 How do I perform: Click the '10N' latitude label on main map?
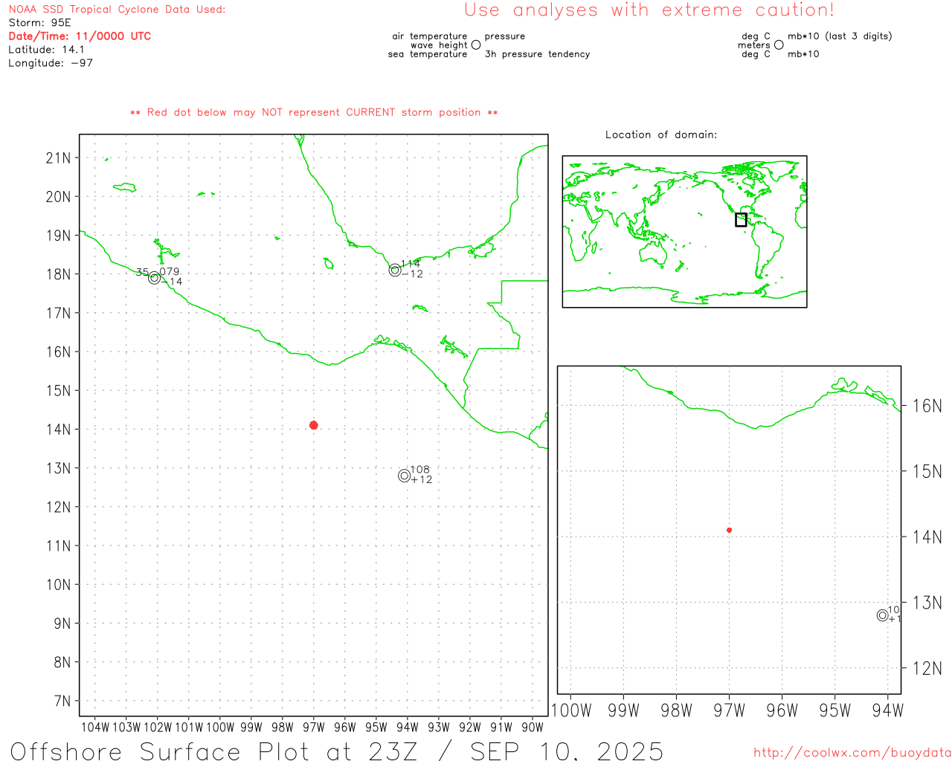[58, 585]
